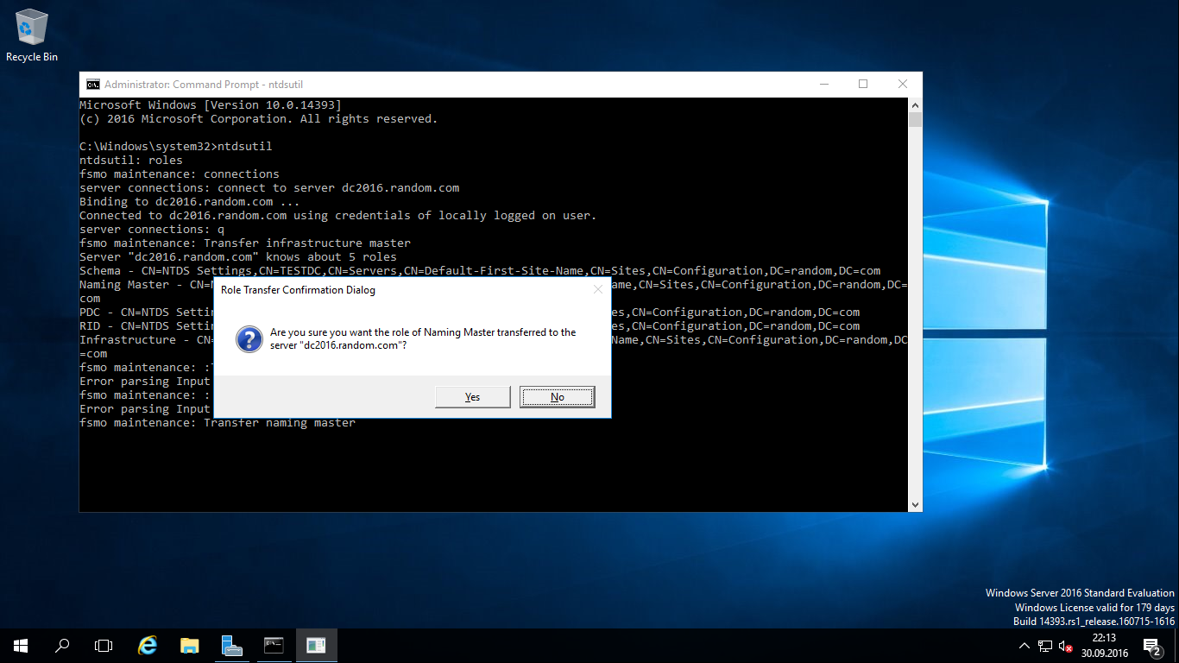This screenshot has height=663, width=1179.
Task: Click 'connect to server dc2016.random.com' line
Action: [269, 188]
